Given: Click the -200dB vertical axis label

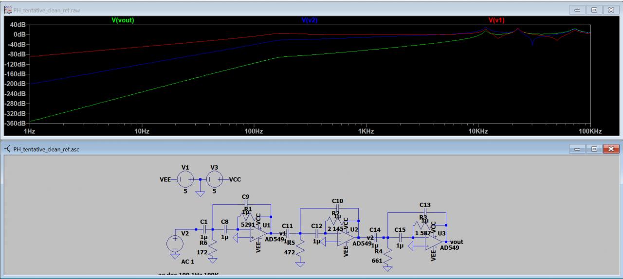Looking at the screenshot, I should [x=15, y=84].
